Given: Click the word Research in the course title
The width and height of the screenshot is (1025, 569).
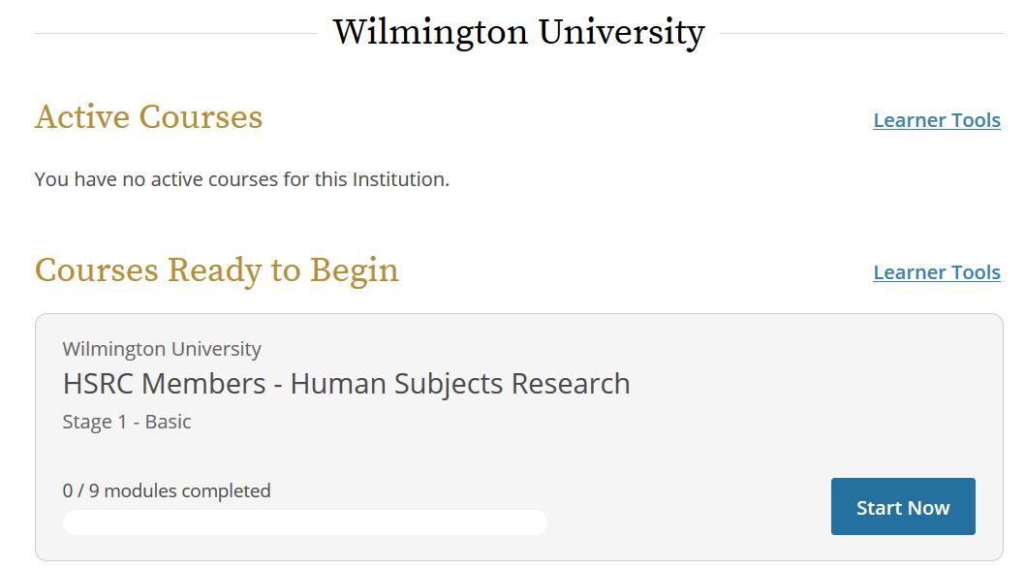Looking at the screenshot, I should coord(571,384).
